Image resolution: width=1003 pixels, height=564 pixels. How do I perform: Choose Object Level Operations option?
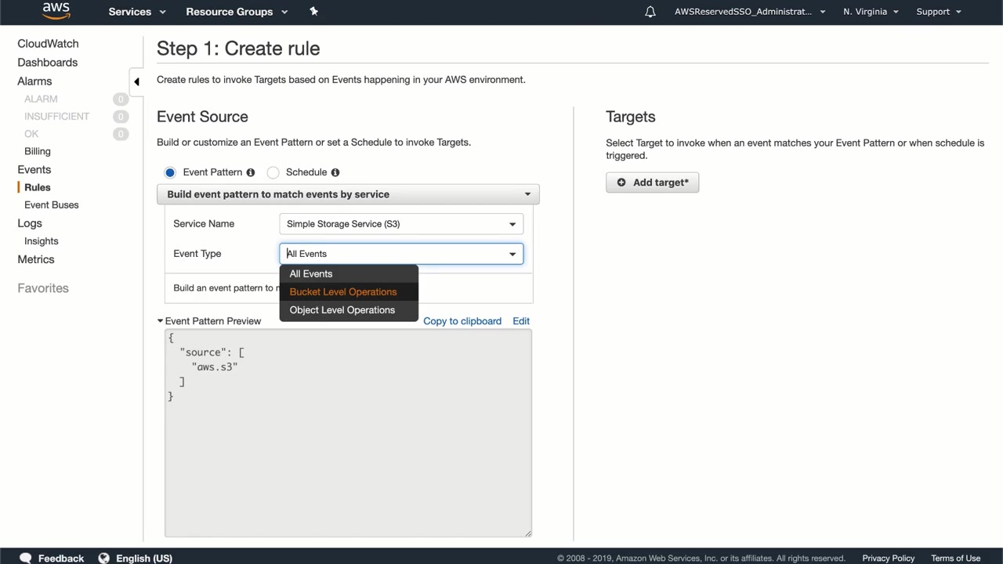[342, 310]
